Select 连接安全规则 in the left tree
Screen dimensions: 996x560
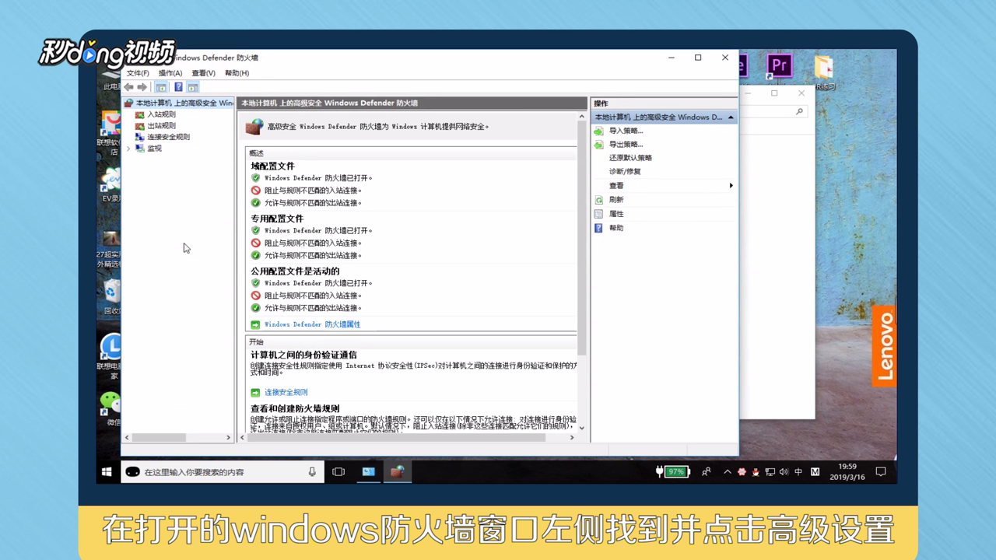pos(168,137)
